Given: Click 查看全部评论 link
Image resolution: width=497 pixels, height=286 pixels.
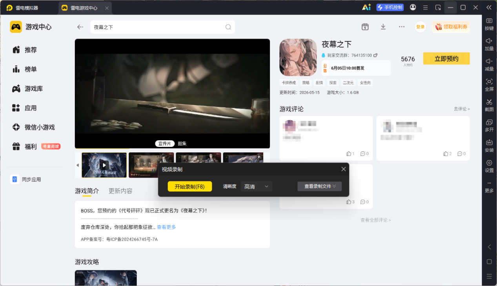Looking at the screenshot, I should (375, 220).
